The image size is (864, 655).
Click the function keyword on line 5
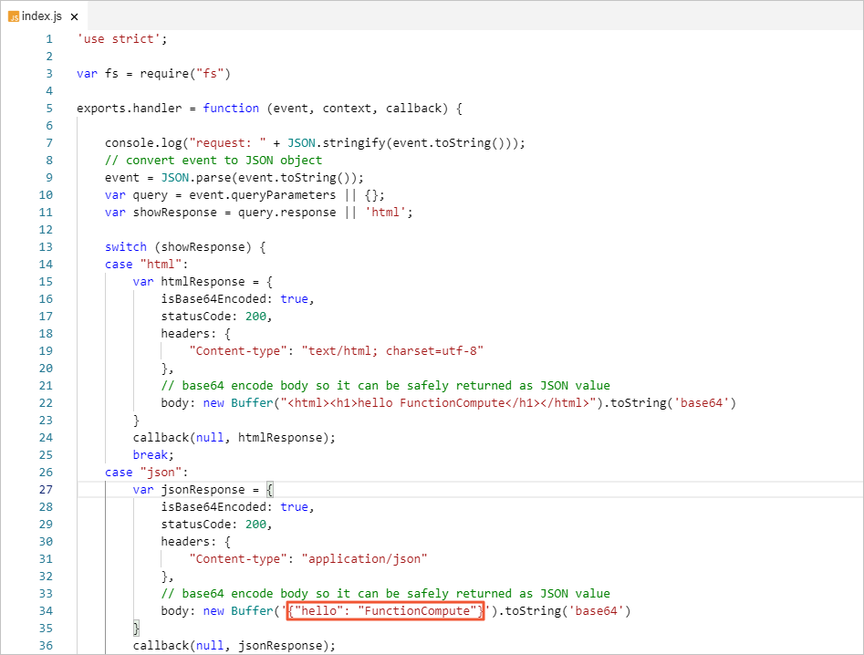pyautogui.click(x=231, y=109)
